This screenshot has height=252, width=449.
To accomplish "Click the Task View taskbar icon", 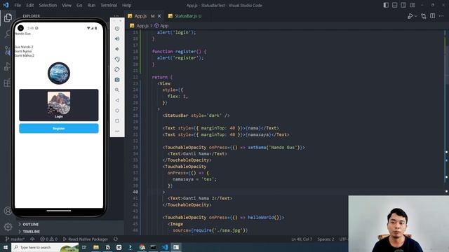I will click(84, 247).
